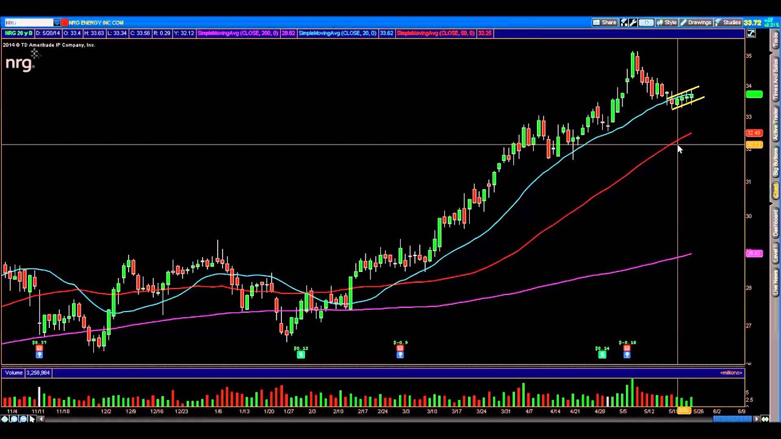
Task: Open the Level II side tab
Action: pyautogui.click(x=776, y=253)
